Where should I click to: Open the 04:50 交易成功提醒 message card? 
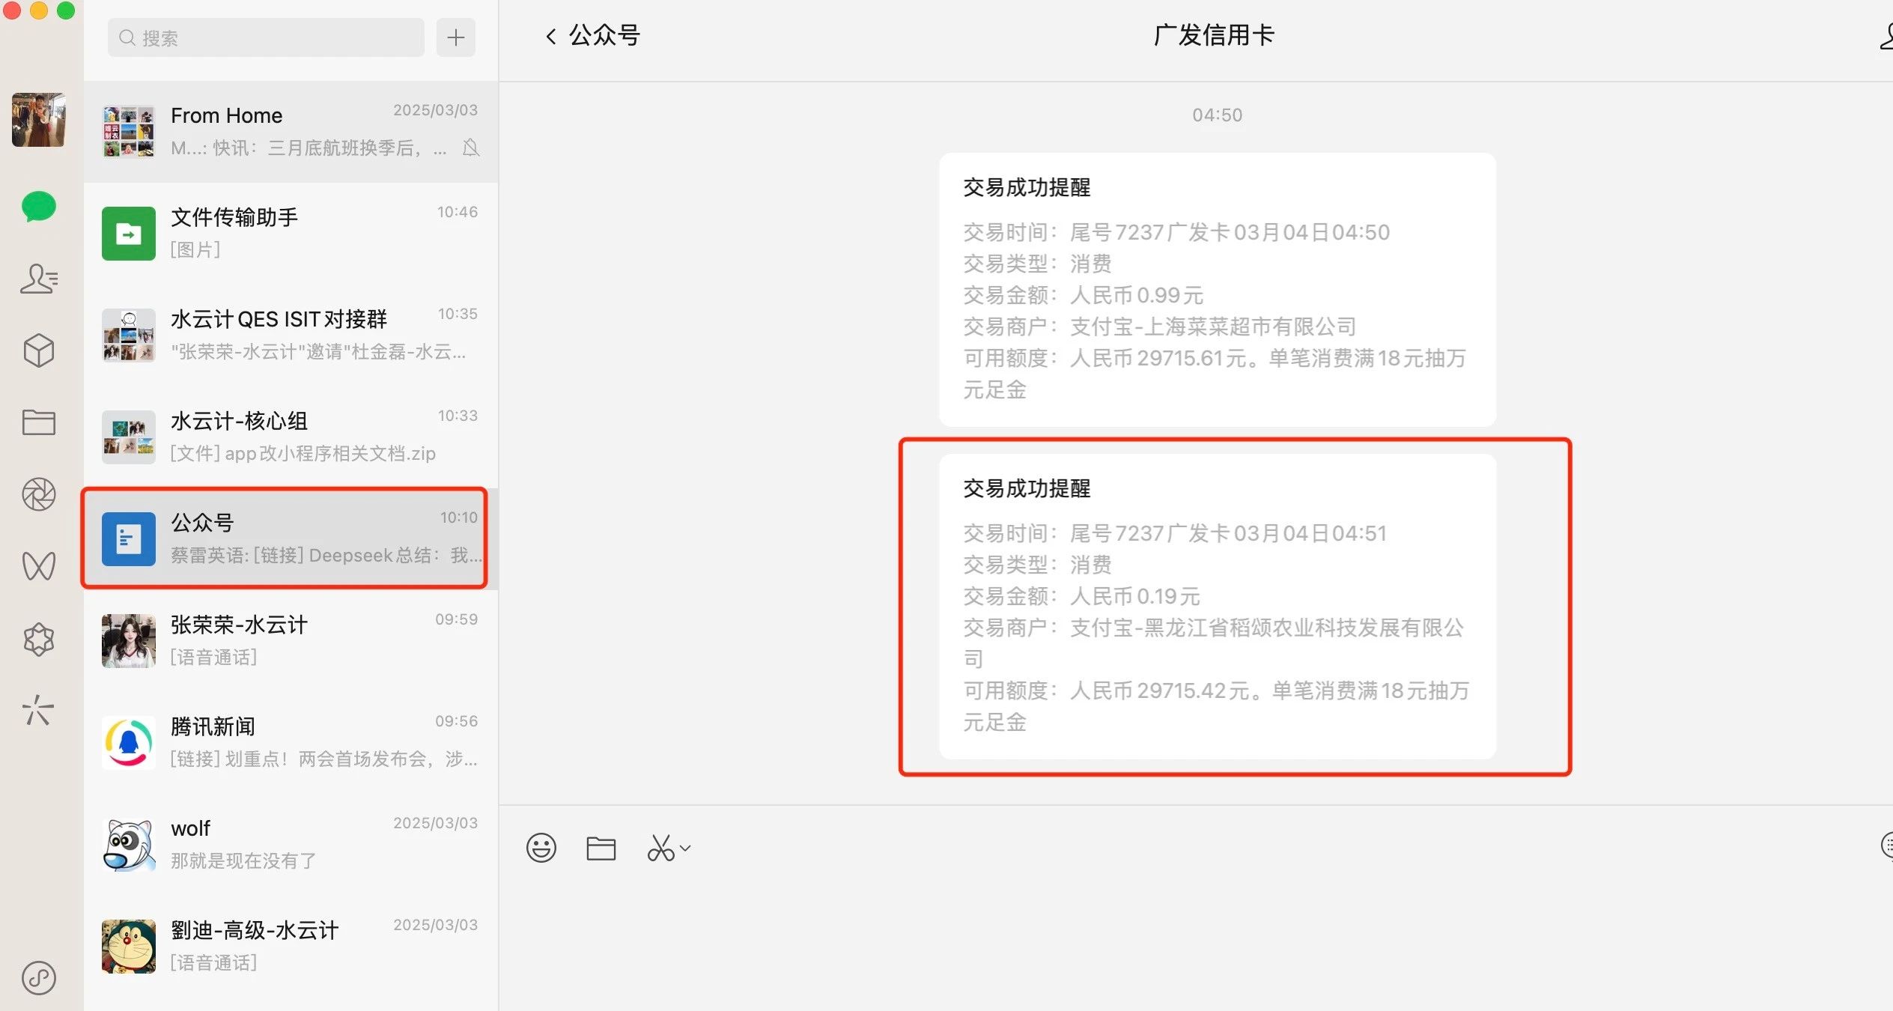(x=1218, y=290)
